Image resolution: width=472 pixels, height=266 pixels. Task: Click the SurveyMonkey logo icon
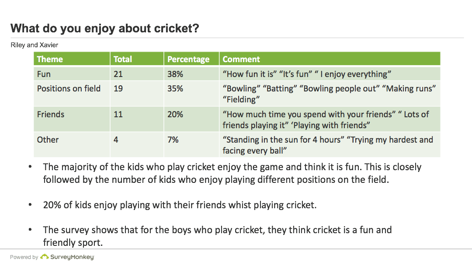click(x=44, y=257)
